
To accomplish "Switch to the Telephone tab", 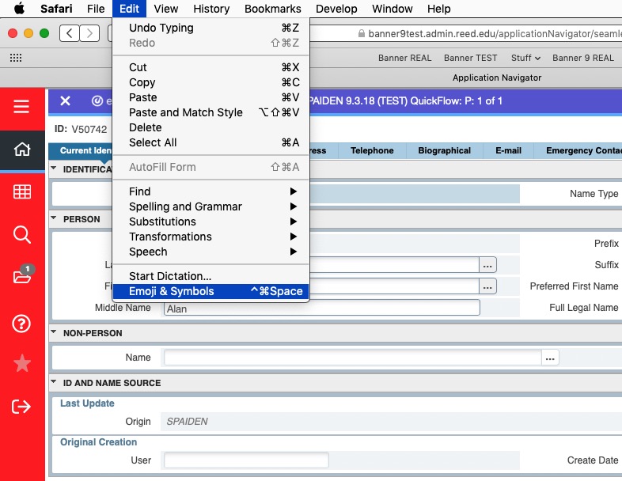I will [x=372, y=150].
